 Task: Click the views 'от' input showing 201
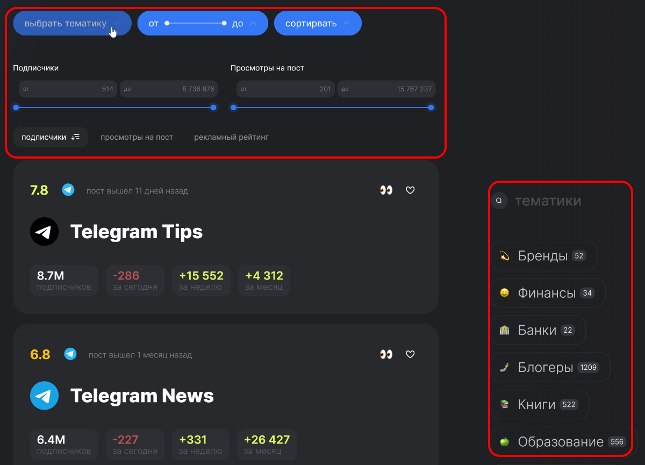coord(285,89)
